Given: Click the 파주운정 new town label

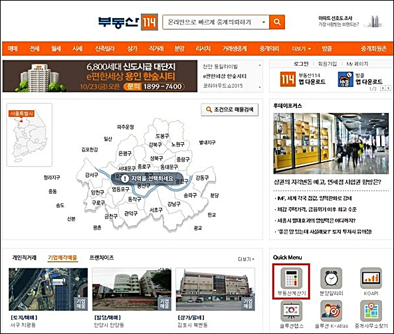Looking at the screenshot, I should tap(126, 127).
